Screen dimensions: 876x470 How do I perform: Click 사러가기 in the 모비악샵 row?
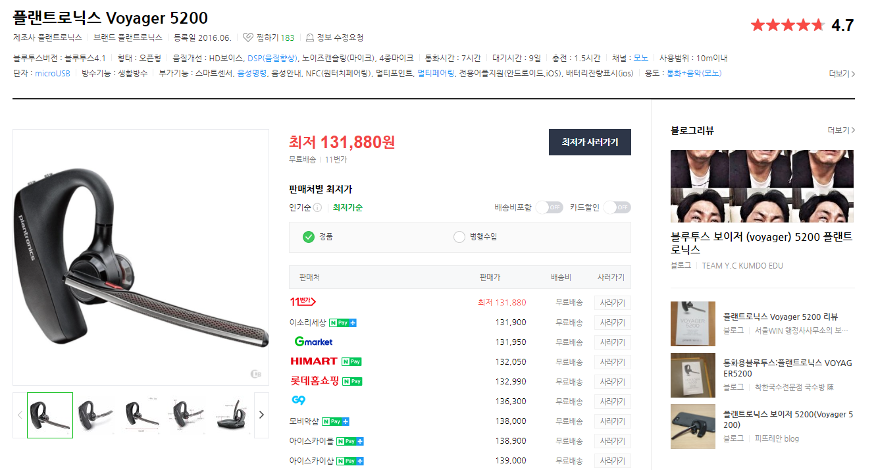point(612,421)
